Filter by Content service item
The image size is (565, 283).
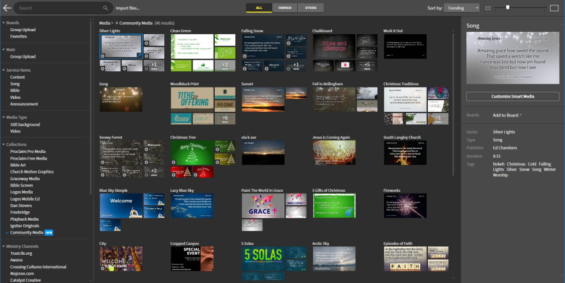tap(17, 77)
